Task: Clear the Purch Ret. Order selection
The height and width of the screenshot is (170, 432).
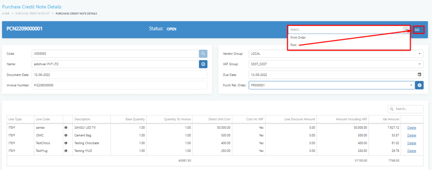Action: pos(419,85)
